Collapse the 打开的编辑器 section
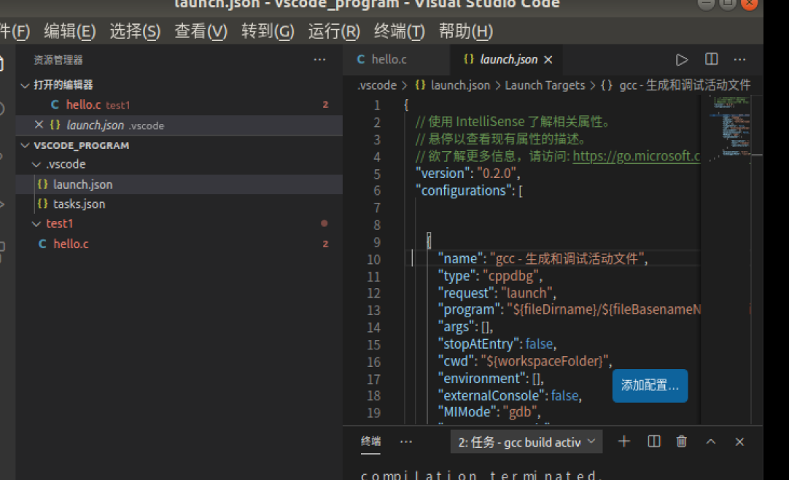The height and width of the screenshot is (480, 789). click(24, 85)
